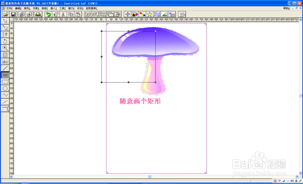This screenshot has height=184, width=303.
Task: Select the node-editing arrow tool
Action: [x=5, y=28]
